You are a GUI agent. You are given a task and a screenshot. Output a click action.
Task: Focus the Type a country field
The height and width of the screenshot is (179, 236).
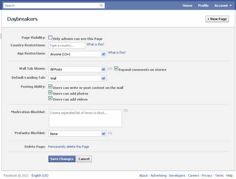(67, 45)
